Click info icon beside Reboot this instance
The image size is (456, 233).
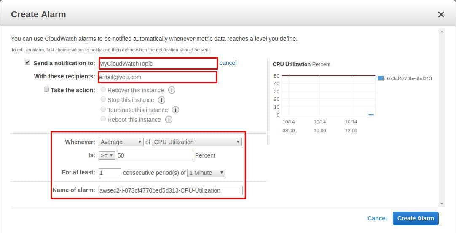tap(169, 120)
